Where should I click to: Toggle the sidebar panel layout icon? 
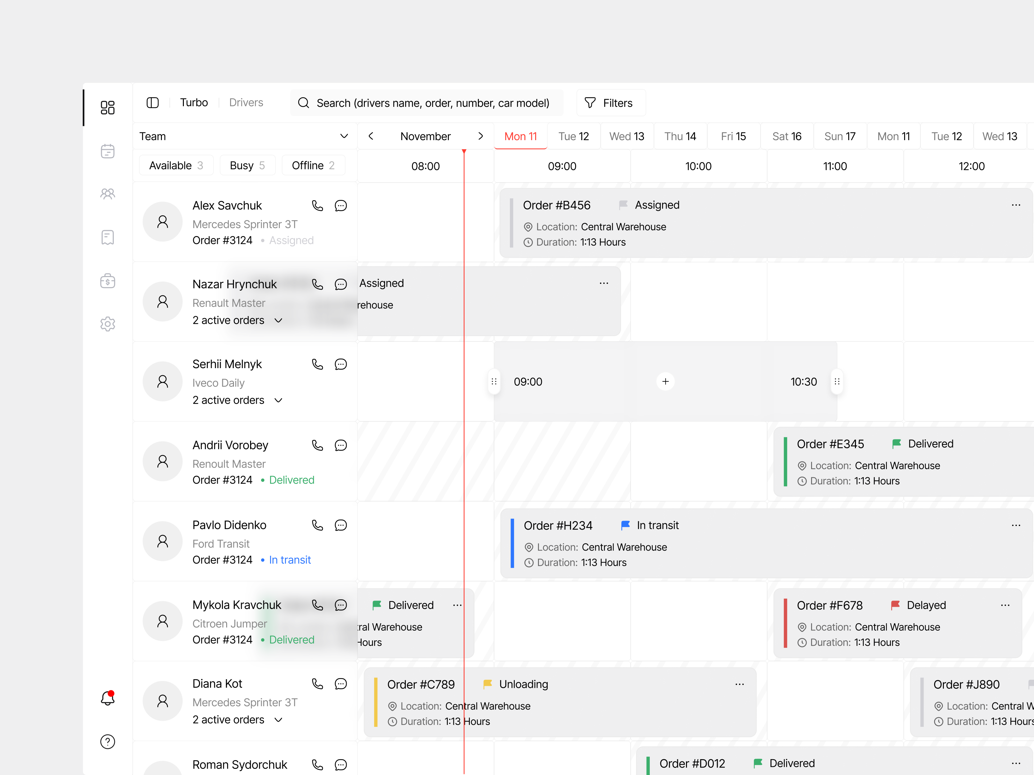click(x=153, y=103)
